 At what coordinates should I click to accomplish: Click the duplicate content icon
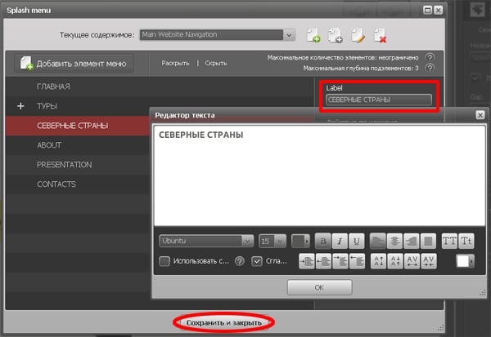[336, 35]
